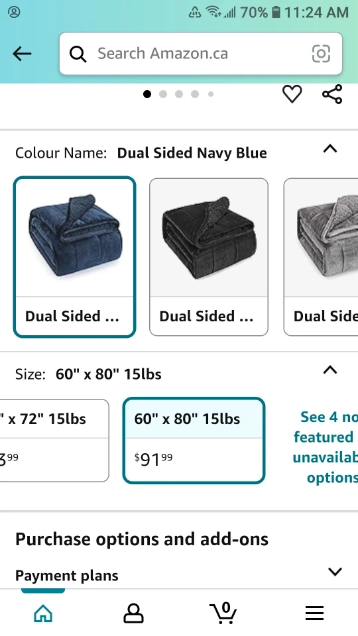Focus the Search Amazon.ca field

[201, 54]
